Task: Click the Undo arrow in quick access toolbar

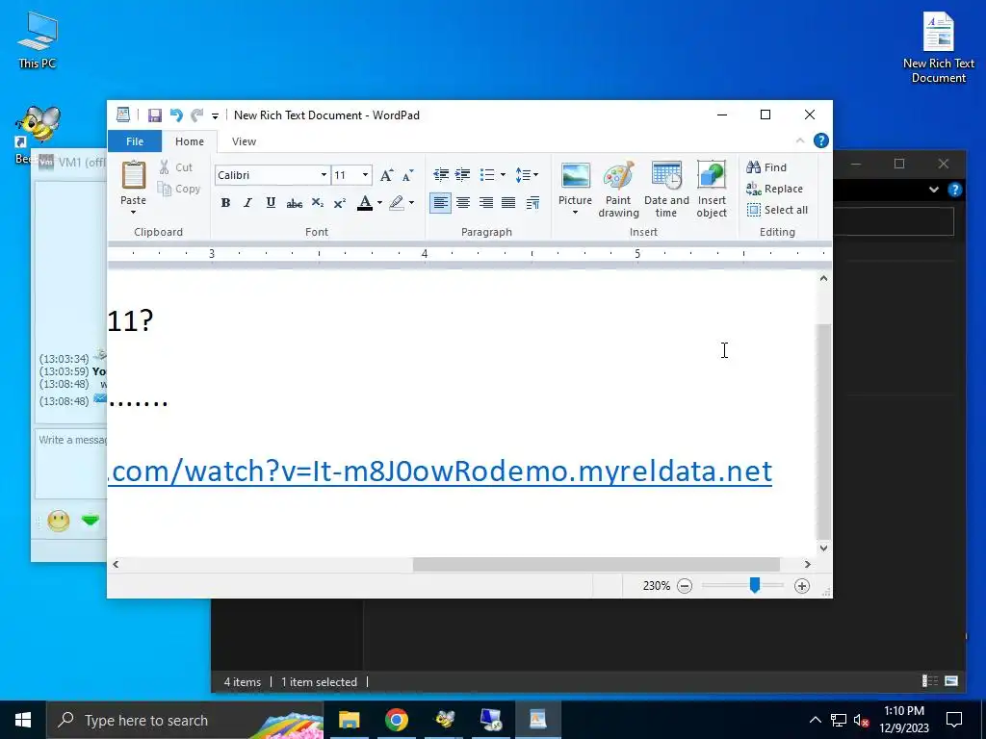Action: (177, 115)
